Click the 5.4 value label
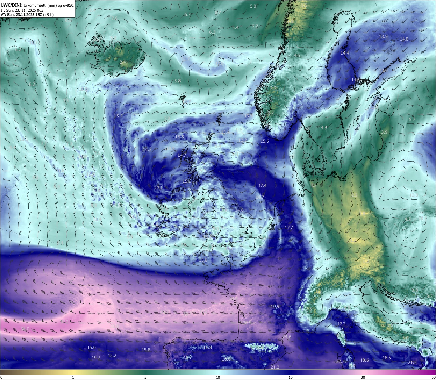This screenshot has width=436, height=380. pyautogui.click(x=235, y=27)
